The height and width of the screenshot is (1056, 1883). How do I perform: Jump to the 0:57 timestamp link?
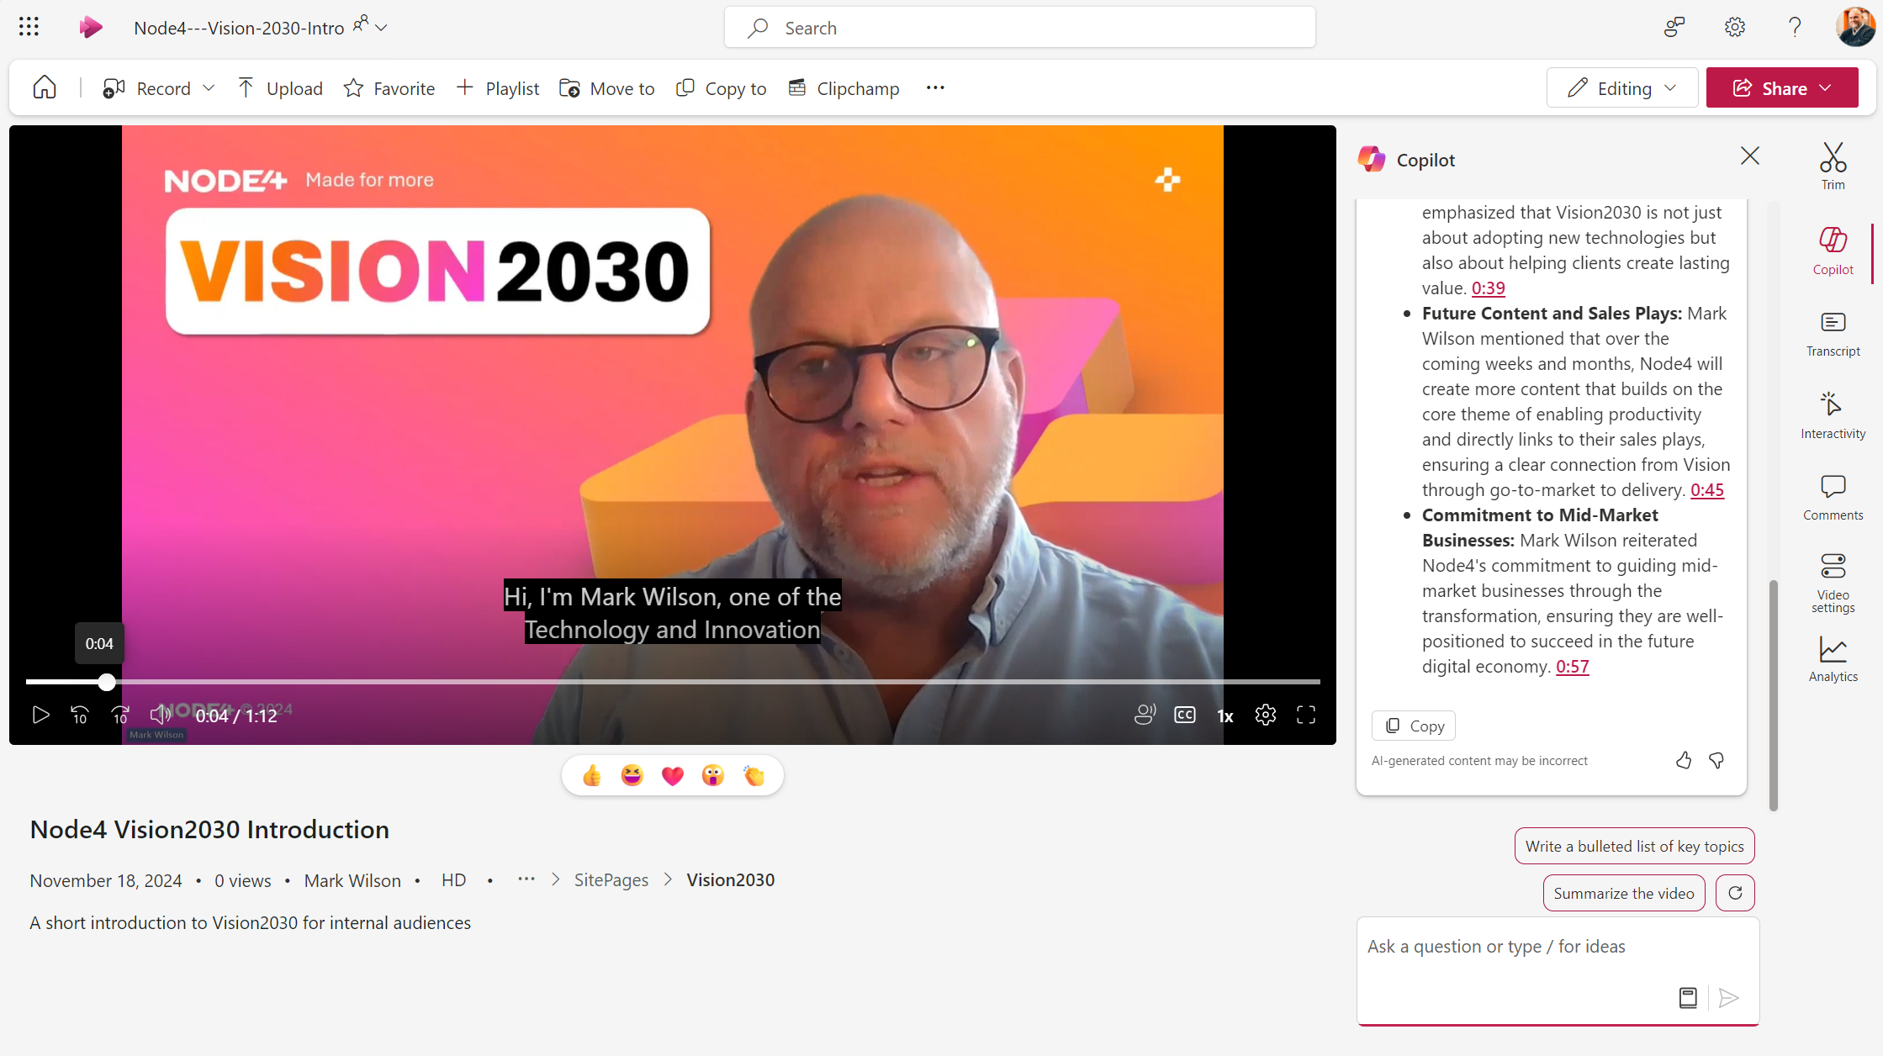pyautogui.click(x=1573, y=666)
